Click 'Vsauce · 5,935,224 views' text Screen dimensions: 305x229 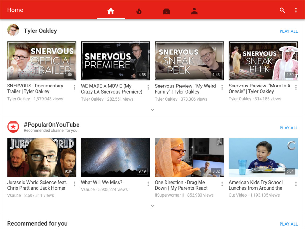pos(104,190)
